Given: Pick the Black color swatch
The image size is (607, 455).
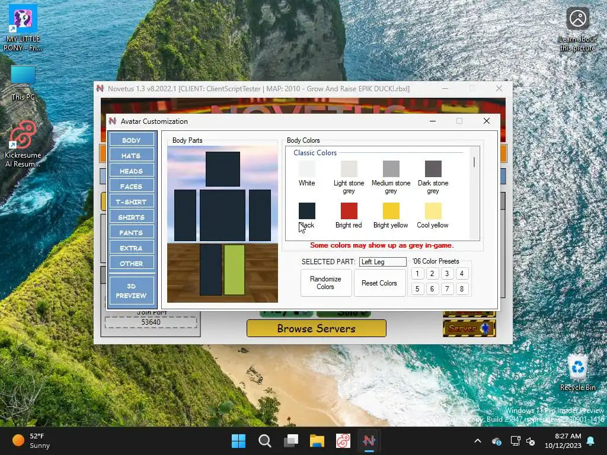Looking at the screenshot, I should [x=307, y=211].
